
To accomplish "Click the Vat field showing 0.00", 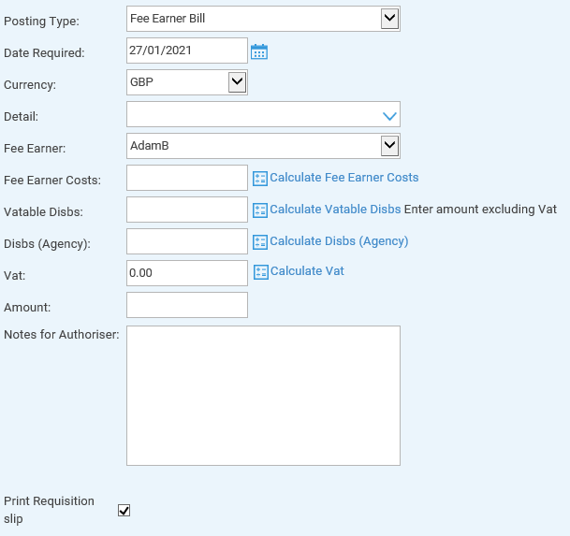I will coord(187,273).
